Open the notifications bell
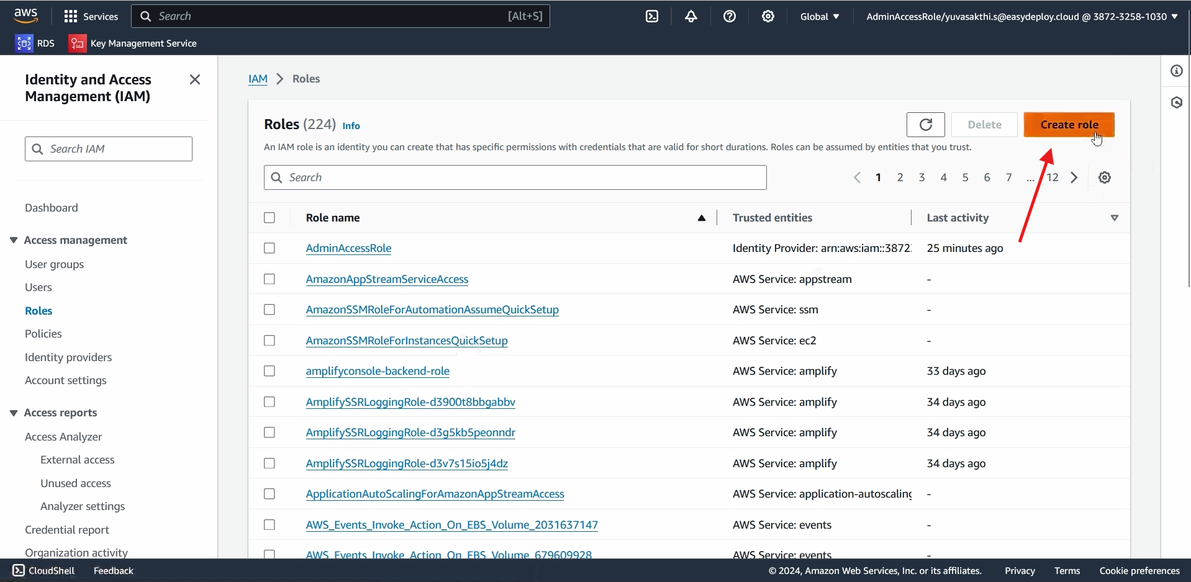The width and height of the screenshot is (1191, 582). (x=691, y=17)
